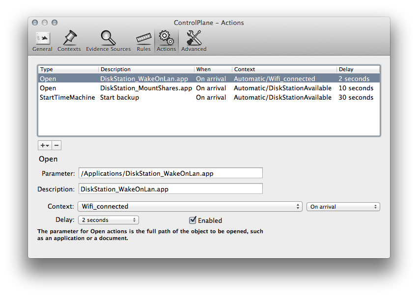This screenshot has height=297, width=418.
Task: Open the Contexts pushpin pane
Action: click(69, 41)
